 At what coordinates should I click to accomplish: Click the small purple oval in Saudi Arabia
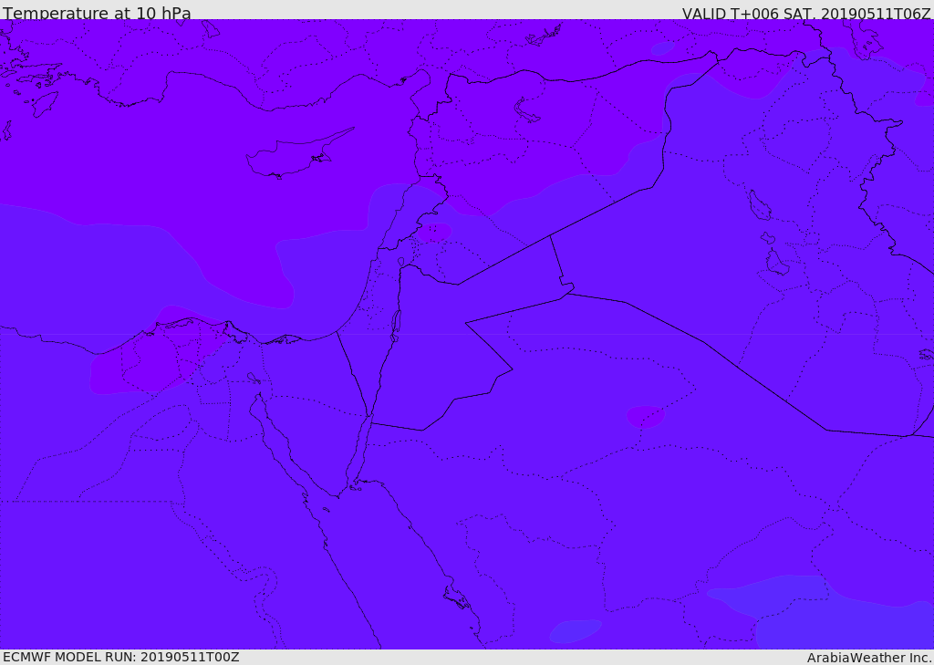click(x=645, y=416)
